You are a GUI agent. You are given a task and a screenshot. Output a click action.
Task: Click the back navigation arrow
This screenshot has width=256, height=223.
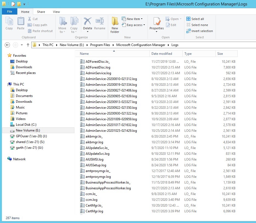[x=7, y=45]
